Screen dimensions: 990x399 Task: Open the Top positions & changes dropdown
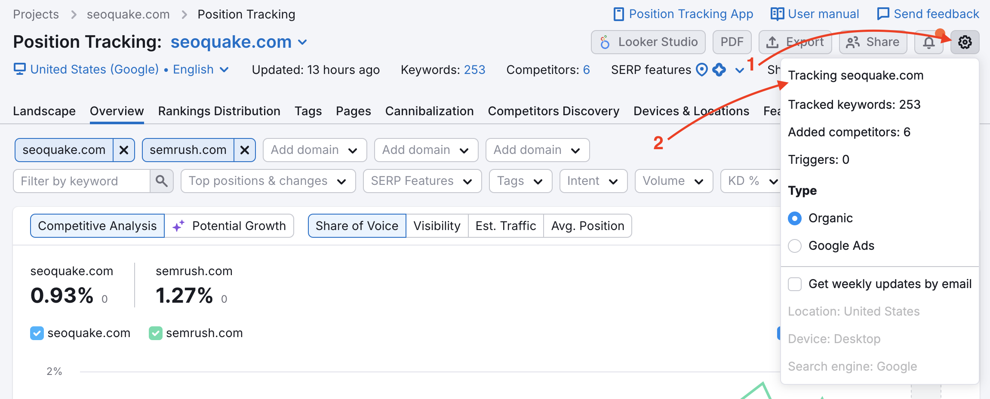click(x=267, y=181)
